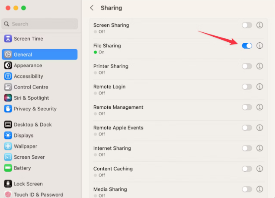This screenshot has height=198, width=275.
Task: Open the Displays settings pane
Action: coord(40,135)
